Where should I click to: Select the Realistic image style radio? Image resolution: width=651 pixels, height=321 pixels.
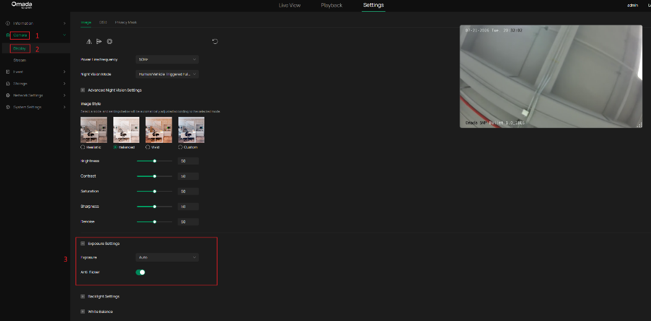[82, 147]
